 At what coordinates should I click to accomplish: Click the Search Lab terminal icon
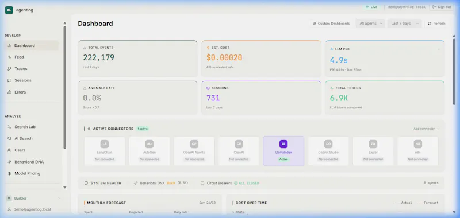click(x=9, y=127)
